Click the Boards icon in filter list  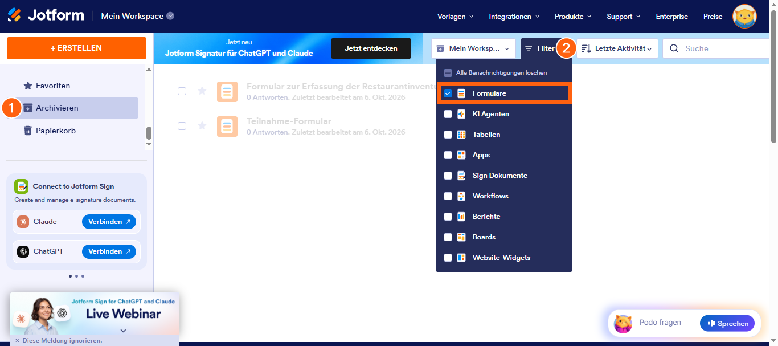(x=461, y=237)
